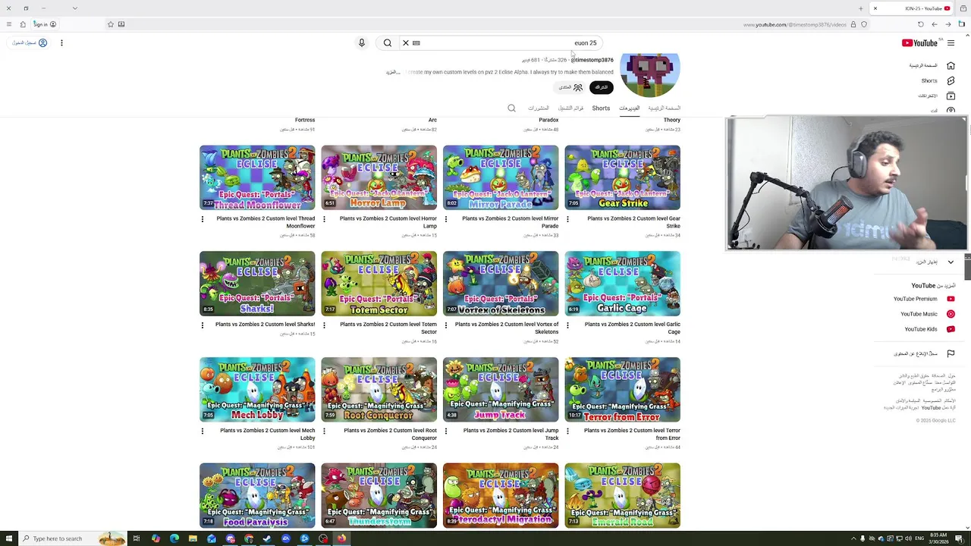Click the Windows taskbar search box
The image size is (971, 546).
pyautogui.click(x=72, y=538)
